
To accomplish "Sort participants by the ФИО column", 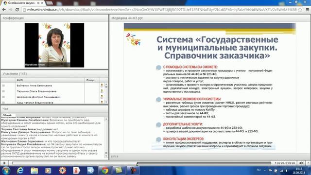I will click(50, 80).
